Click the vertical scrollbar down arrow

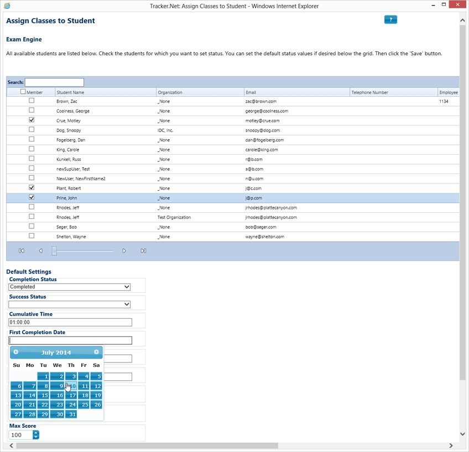462,434
